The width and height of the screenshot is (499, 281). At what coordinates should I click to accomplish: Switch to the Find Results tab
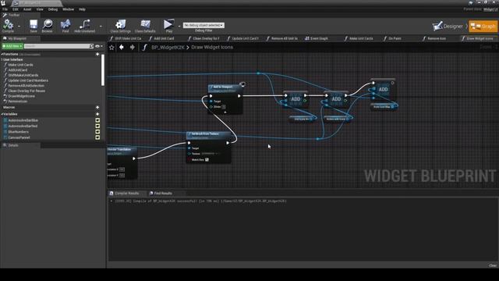click(x=161, y=194)
